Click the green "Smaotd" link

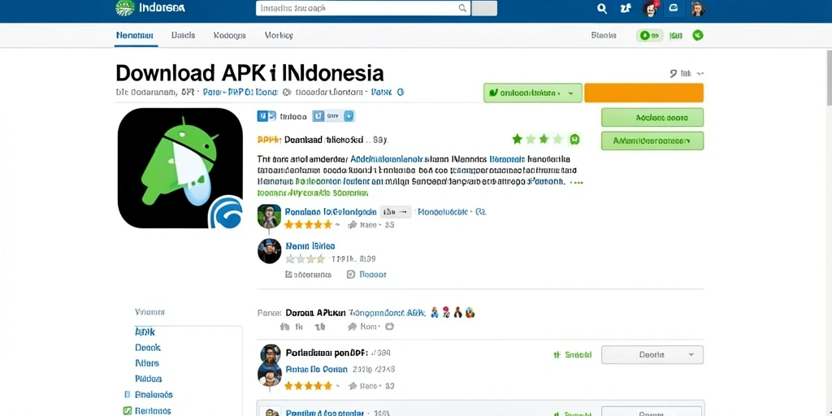572,355
